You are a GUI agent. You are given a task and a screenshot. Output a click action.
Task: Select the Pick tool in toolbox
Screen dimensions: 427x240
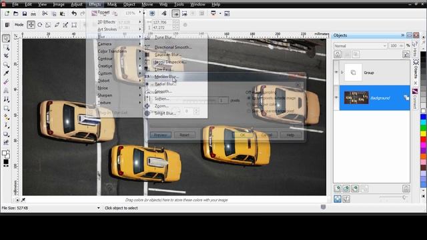[6, 39]
